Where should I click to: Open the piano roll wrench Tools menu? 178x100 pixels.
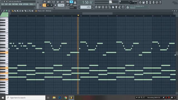click(4, 11)
